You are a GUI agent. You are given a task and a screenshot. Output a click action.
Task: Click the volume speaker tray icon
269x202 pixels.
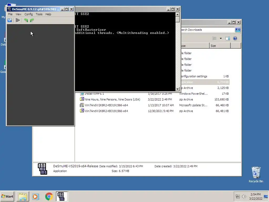(244, 196)
